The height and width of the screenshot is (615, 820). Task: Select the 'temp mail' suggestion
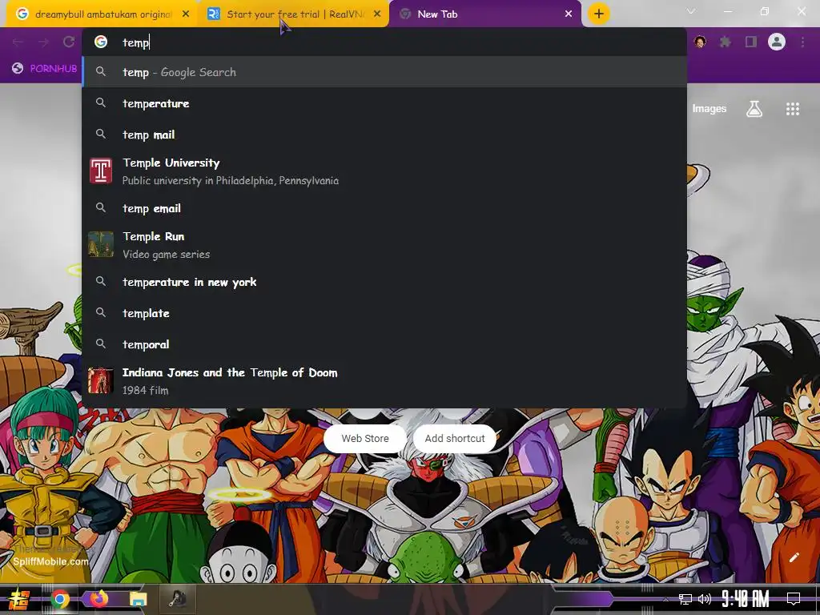coord(384,135)
